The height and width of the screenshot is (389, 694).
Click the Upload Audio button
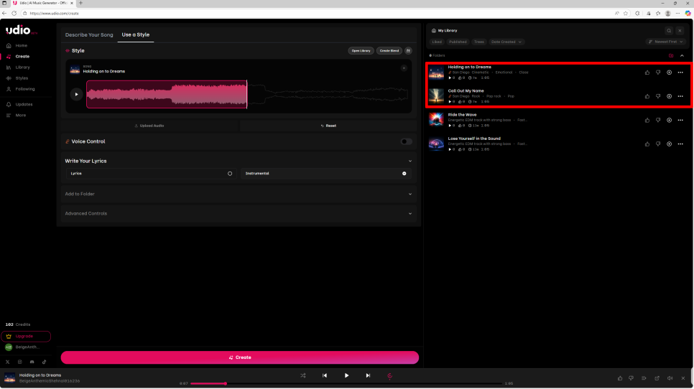point(149,126)
